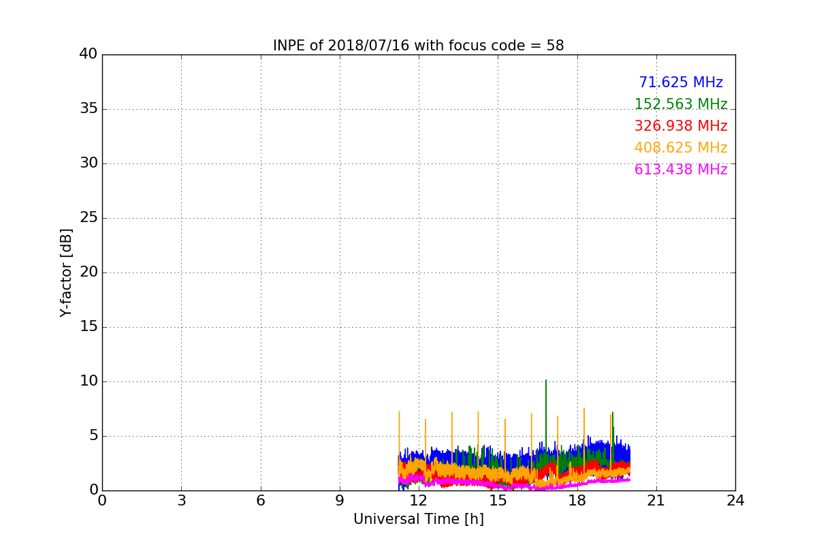
Task: Click the plot title 'INPE of 2018/07/16 with focus code = 58'
Action: 418,46
